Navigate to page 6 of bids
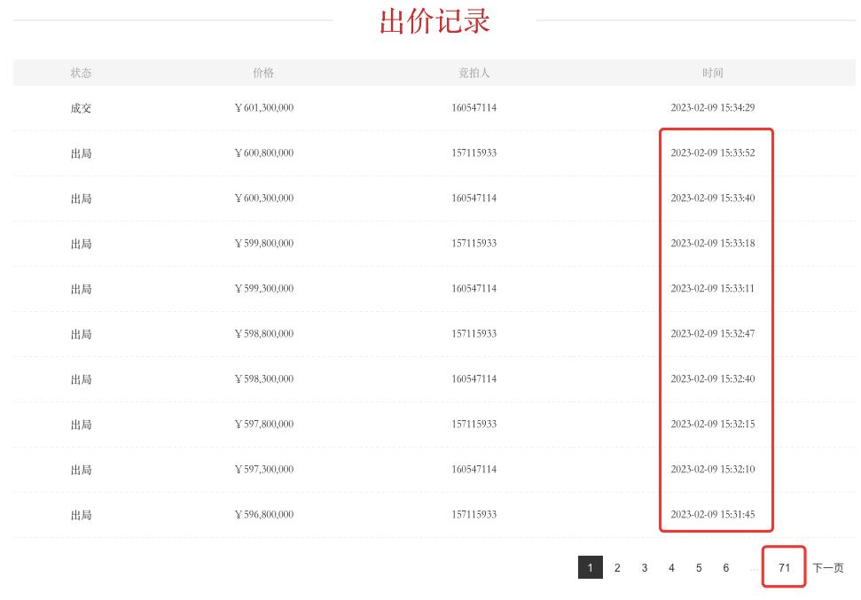 (x=725, y=567)
